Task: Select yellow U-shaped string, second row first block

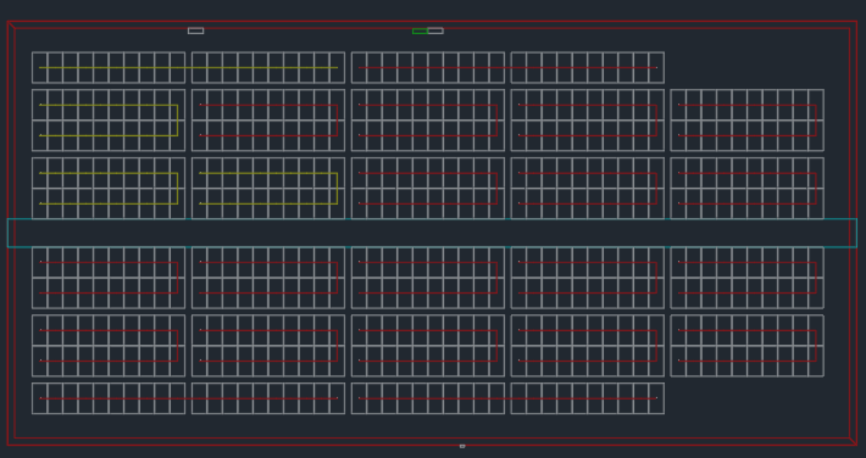Action: (x=177, y=120)
